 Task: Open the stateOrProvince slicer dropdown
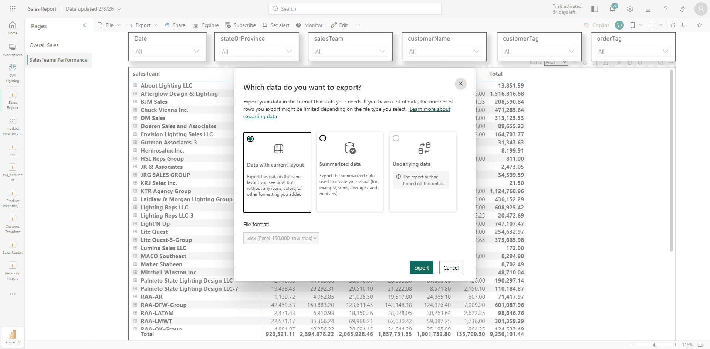[257, 51]
